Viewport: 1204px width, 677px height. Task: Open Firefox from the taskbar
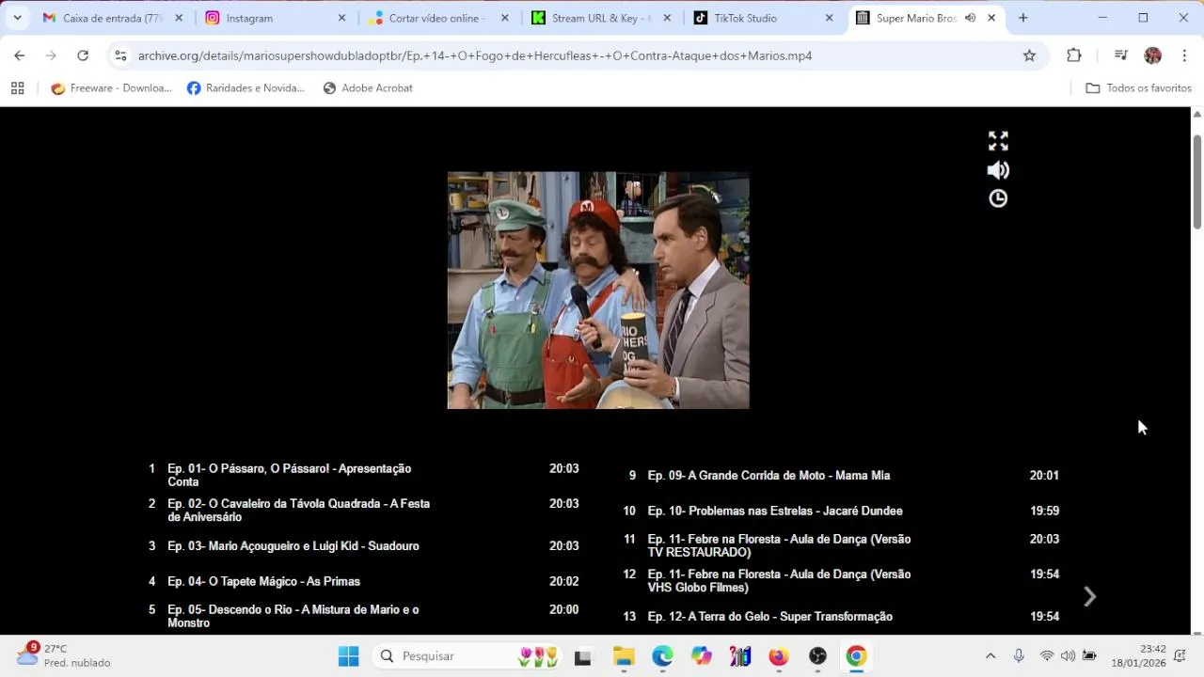(779, 656)
